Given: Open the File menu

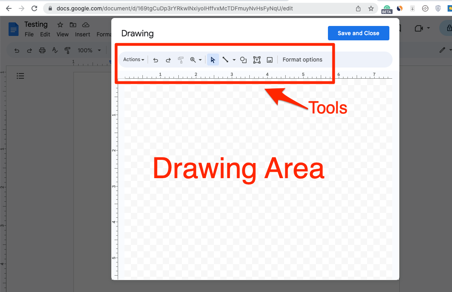Looking at the screenshot, I should [29, 34].
